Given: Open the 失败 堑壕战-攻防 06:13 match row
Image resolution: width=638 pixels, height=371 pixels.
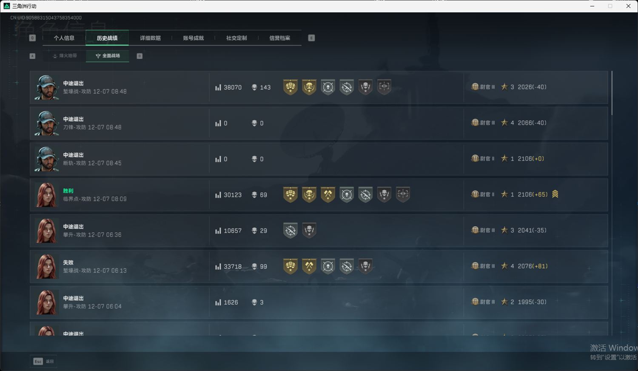Looking at the screenshot, I should [319, 266].
